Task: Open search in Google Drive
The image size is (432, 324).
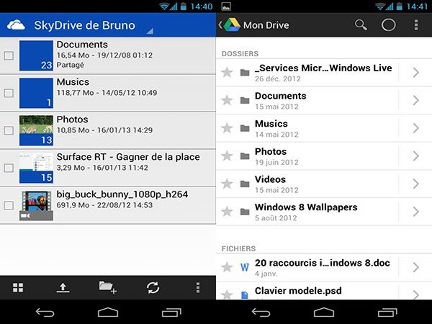Action: coord(361,24)
